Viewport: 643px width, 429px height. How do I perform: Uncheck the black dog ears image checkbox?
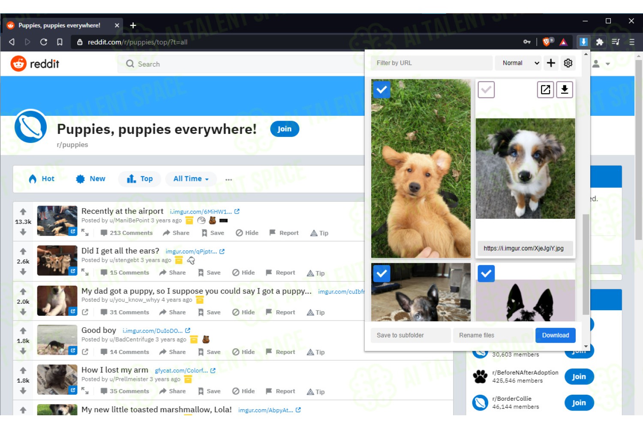(486, 273)
